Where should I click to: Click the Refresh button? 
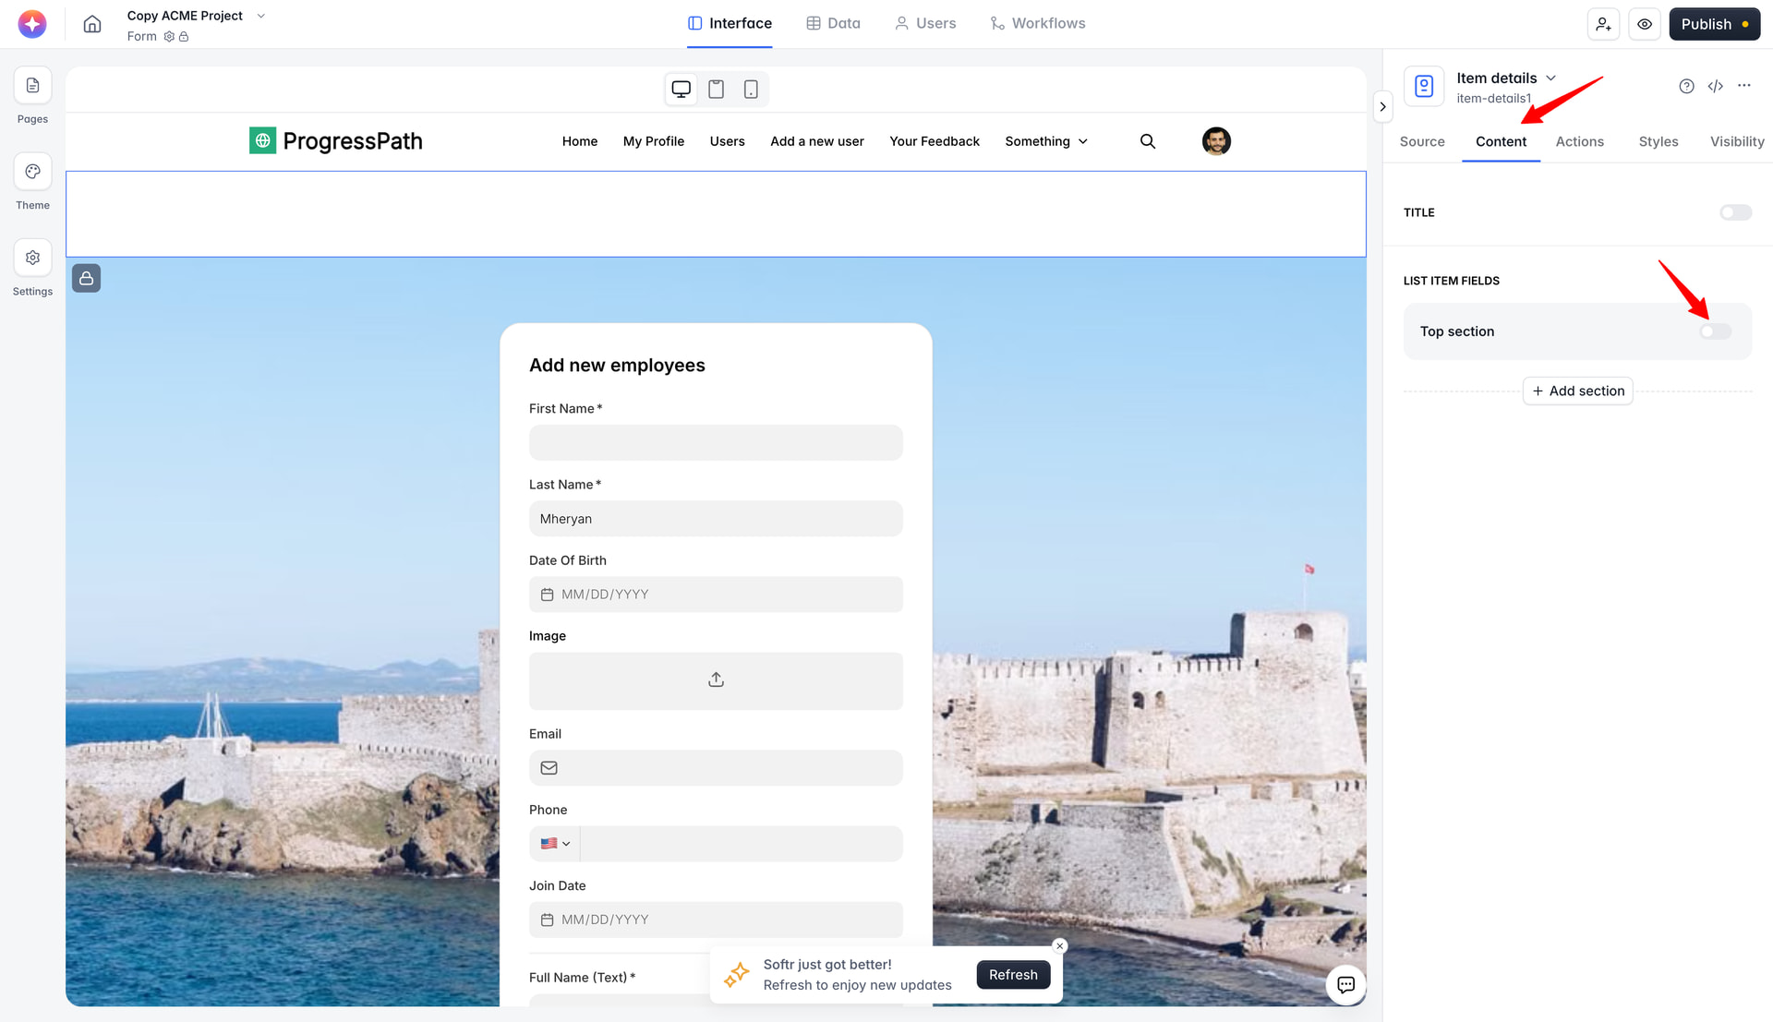tap(1013, 975)
